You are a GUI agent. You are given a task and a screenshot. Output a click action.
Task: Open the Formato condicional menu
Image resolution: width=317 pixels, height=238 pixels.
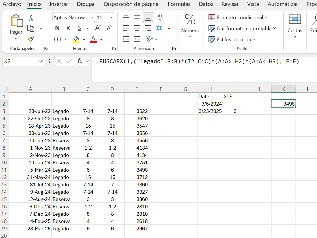[x=238, y=18]
